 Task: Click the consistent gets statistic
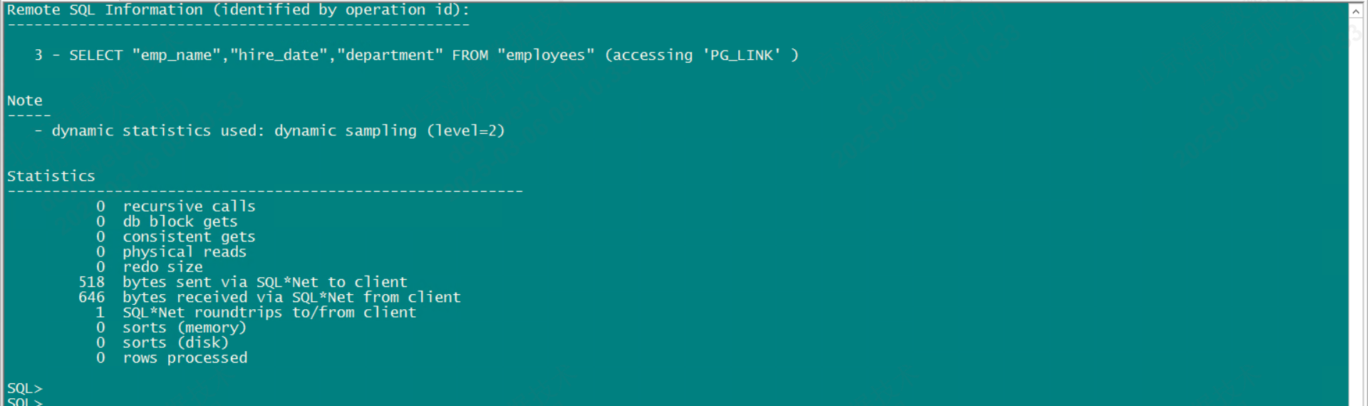[x=188, y=237]
